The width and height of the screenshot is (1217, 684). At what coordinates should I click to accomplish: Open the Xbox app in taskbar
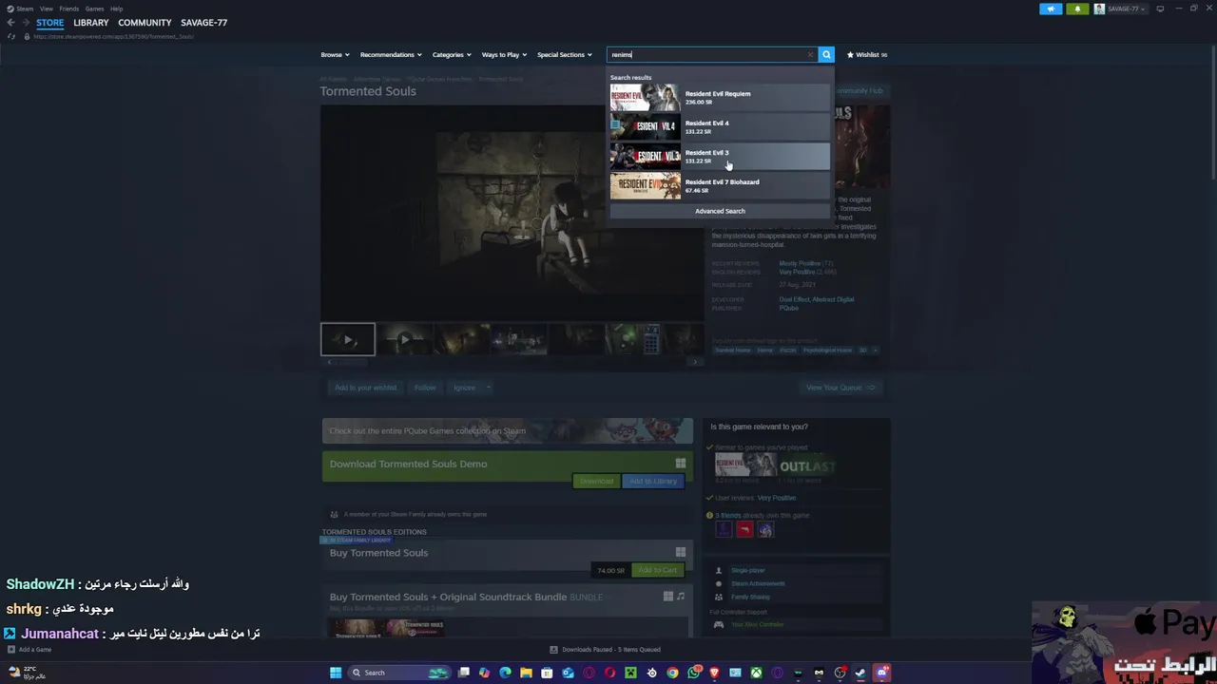756,673
